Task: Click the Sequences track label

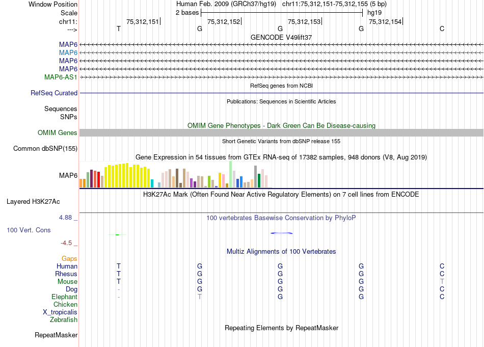Action: [x=61, y=109]
